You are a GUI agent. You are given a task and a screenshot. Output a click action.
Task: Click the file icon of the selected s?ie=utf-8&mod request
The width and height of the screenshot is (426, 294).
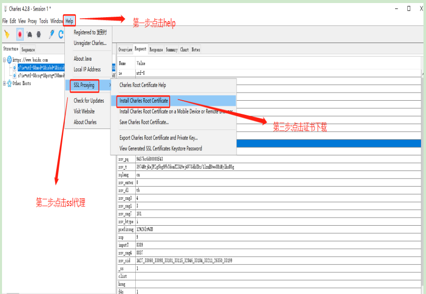14,67
